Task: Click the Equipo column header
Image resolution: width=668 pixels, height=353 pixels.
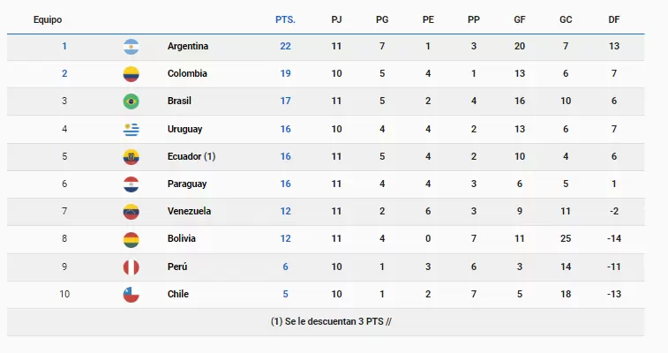Action: point(48,19)
